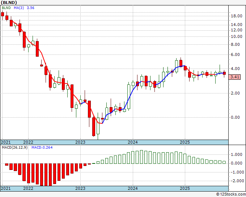Click the 2024 label on price timeline
The width and height of the screenshot is (246, 197).
[x=133, y=142]
